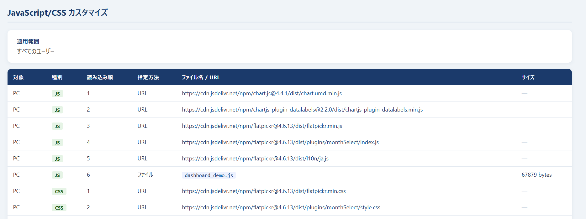Select load order 6 in the dashboard_demo.js row
586x219 pixels.
click(x=88, y=175)
